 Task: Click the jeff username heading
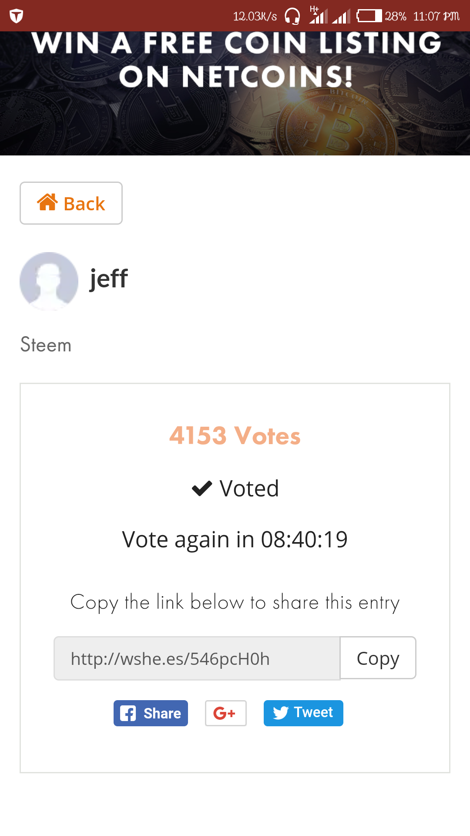point(109,279)
